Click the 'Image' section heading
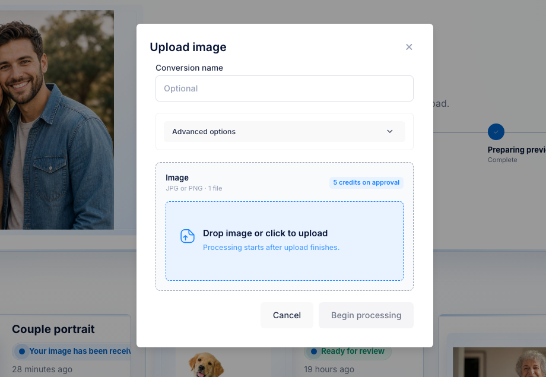This screenshot has width=546, height=377. (x=177, y=178)
